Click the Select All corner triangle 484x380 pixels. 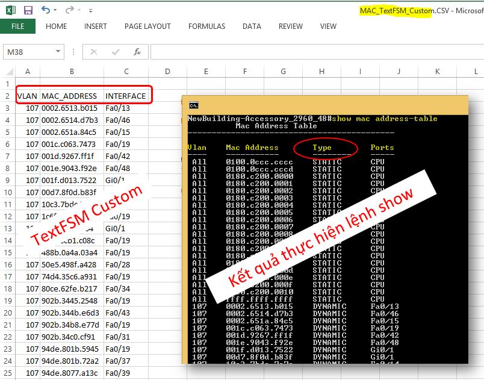click(x=10, y=72)
